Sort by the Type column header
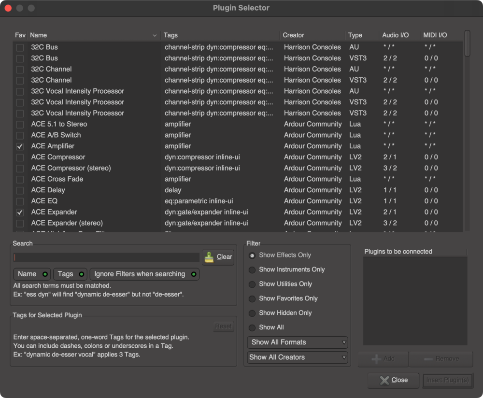 point(362,35)
